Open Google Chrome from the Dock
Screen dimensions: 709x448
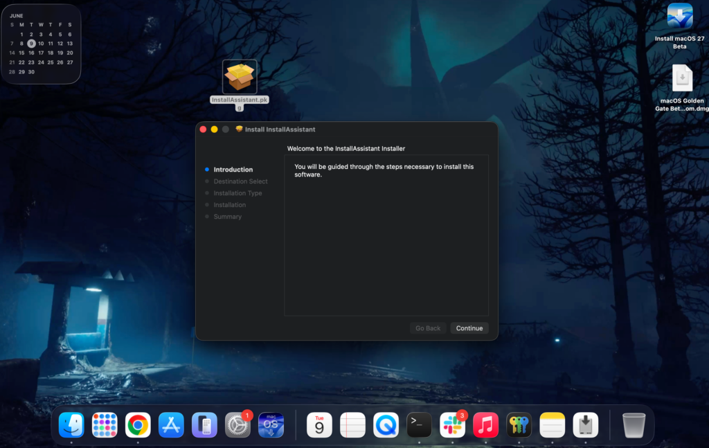[138, 425]
